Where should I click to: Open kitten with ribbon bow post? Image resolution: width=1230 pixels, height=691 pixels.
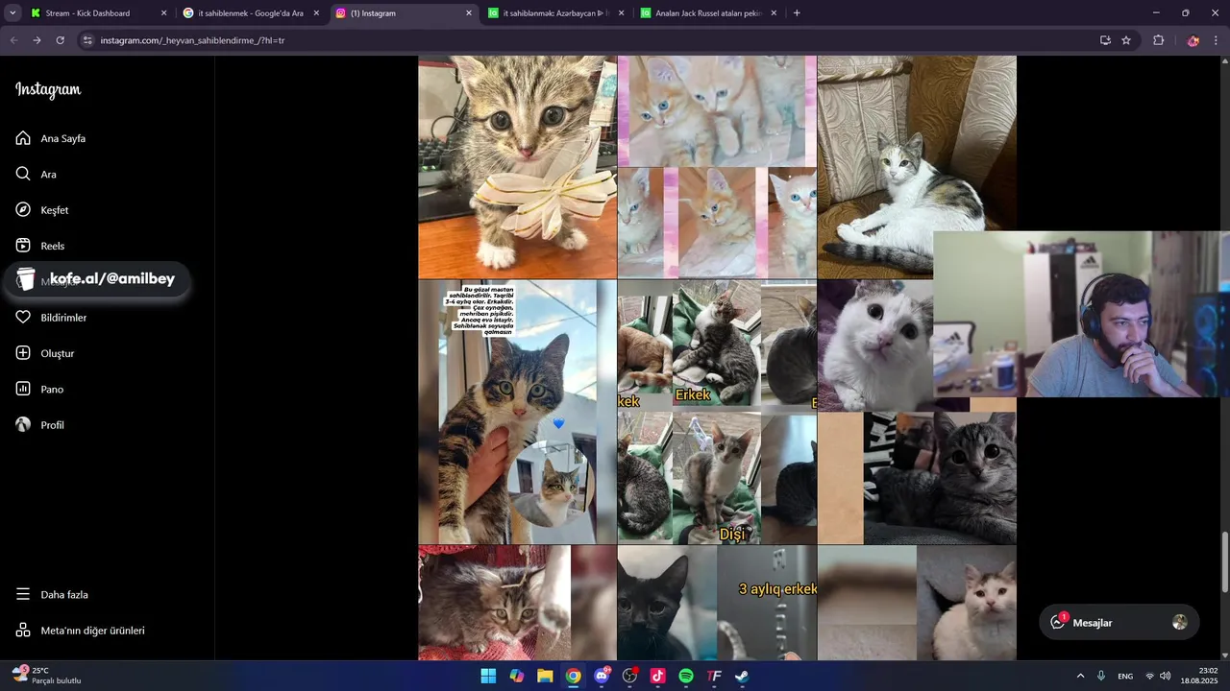point(517,167)
